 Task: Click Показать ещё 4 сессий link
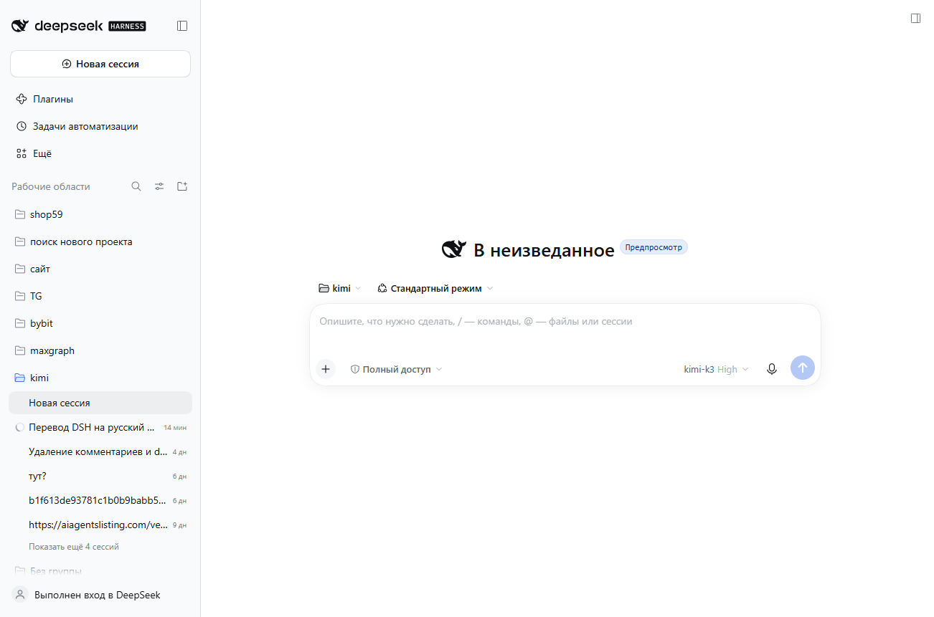74,547
